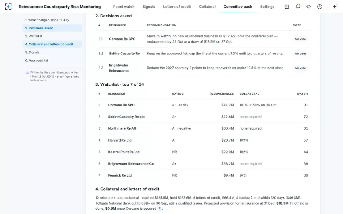The width and height of the screenshot is (343, 214).
Task: Jump to Collateral and letters of credit outline item
Action: coord(52,44)
